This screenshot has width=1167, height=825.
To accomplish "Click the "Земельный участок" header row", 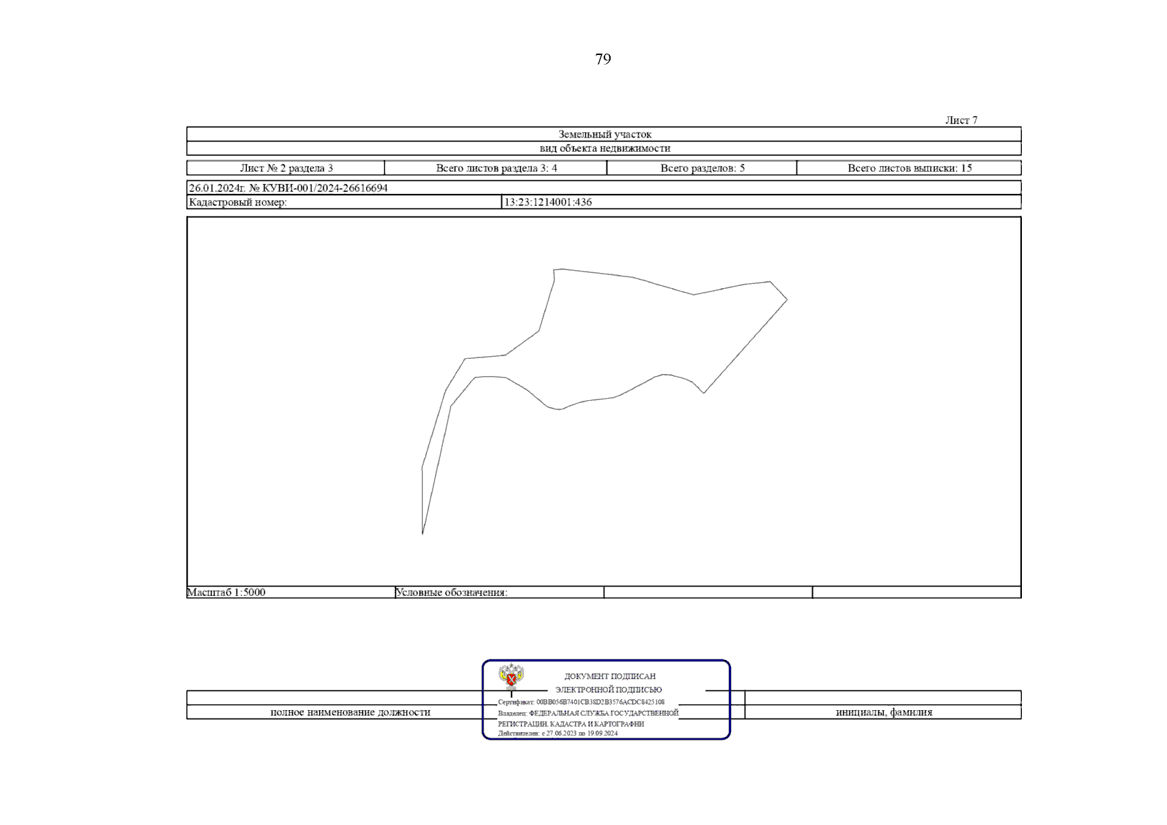I will [604, 134].
